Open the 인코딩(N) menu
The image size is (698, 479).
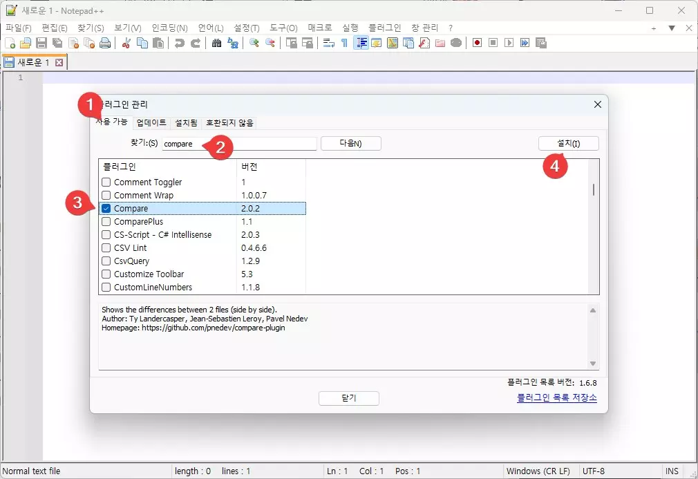169,28
